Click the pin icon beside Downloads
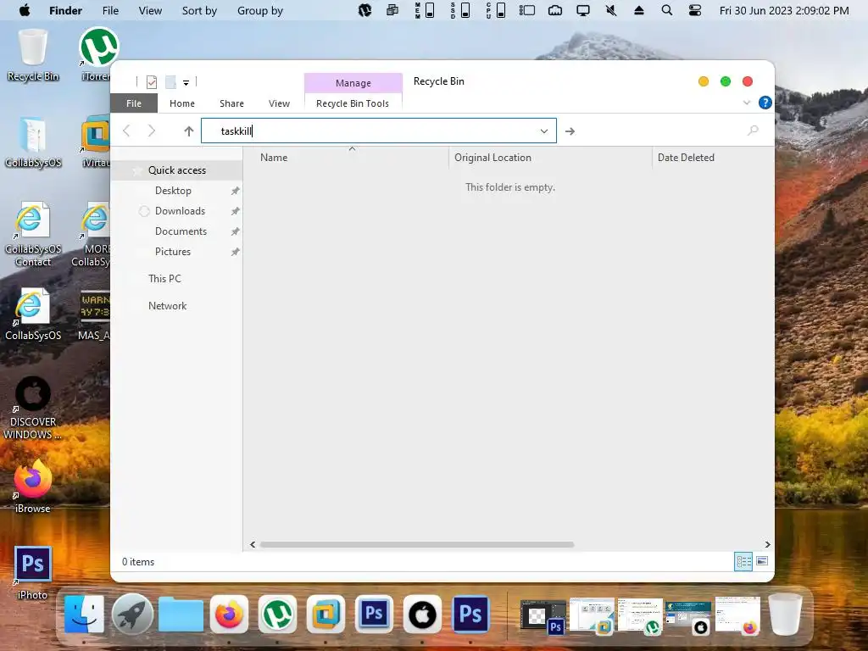868x651 pixels. pyautogui.click(x=236, y=211)
